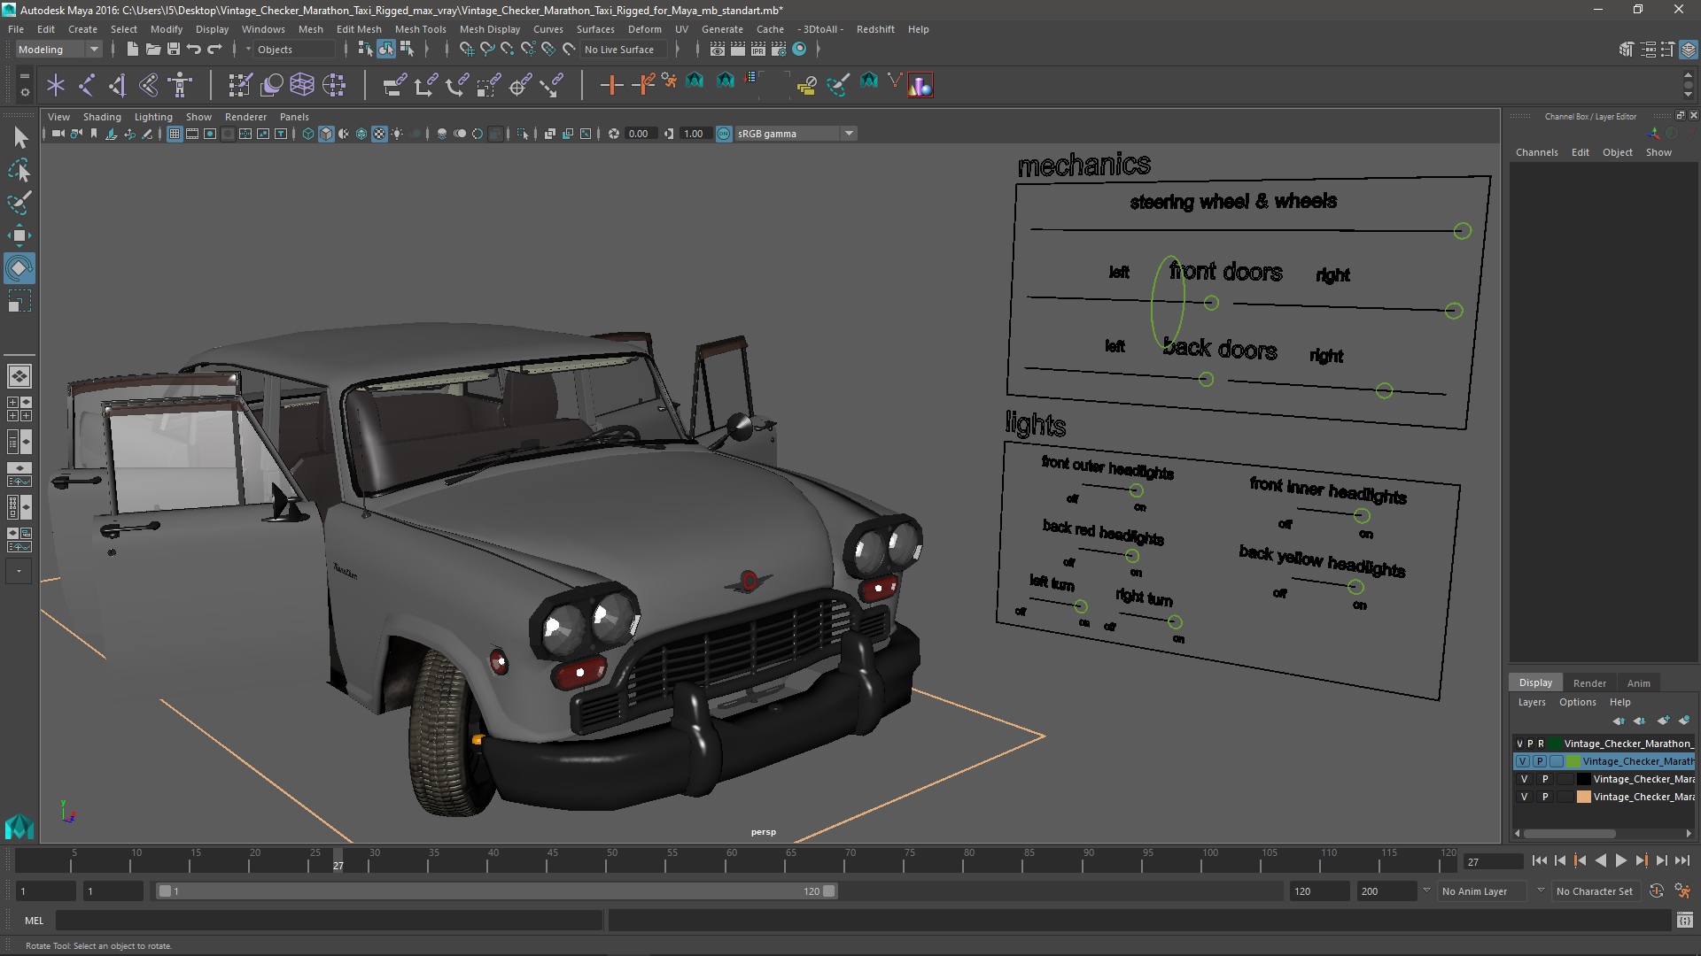Viewport: 1701px width, 956px height.
Task: Open the Mesh Tools menu
Action: tap(420, 29)
